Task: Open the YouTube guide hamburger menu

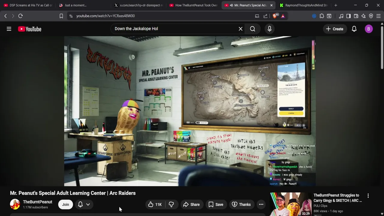Action: pyautogui.click(x=9, y=29)
